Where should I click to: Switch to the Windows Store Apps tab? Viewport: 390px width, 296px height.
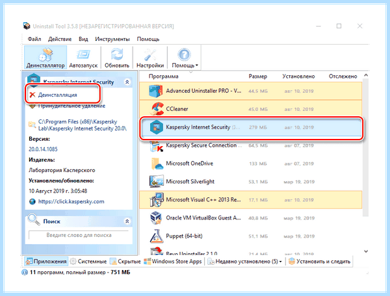coord(173,261)
